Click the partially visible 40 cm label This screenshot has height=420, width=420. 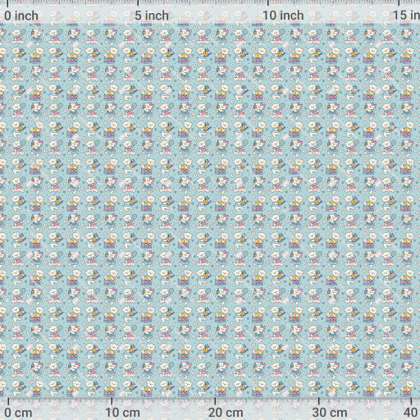coord(413,413)
